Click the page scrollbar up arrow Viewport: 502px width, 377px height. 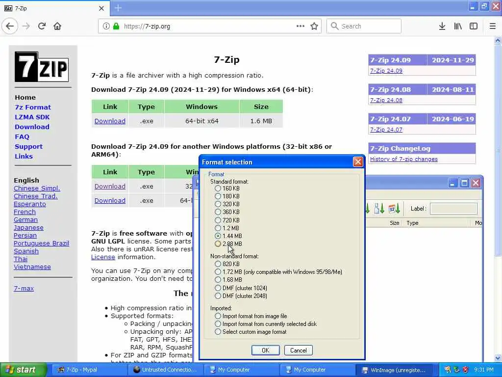point(498,40)
